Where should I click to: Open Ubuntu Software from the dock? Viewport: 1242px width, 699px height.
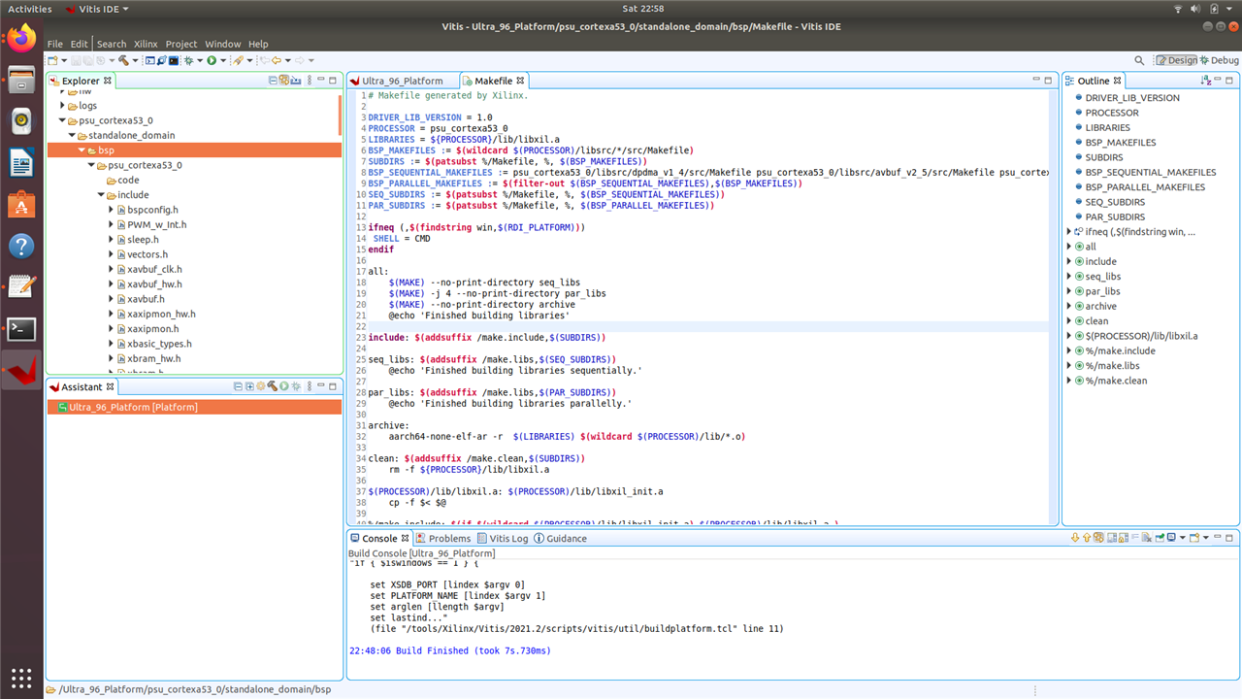[x=21, y=205]
